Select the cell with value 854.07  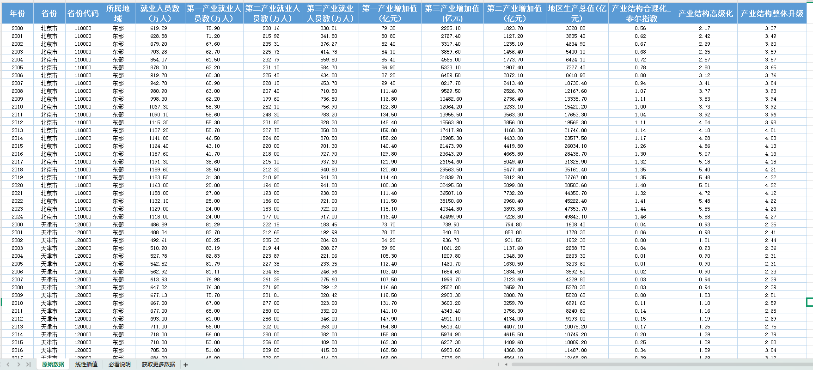(160, 60)
